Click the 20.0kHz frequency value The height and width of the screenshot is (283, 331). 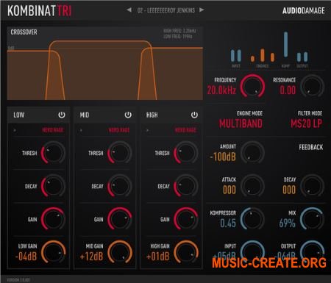coord(221,90)
